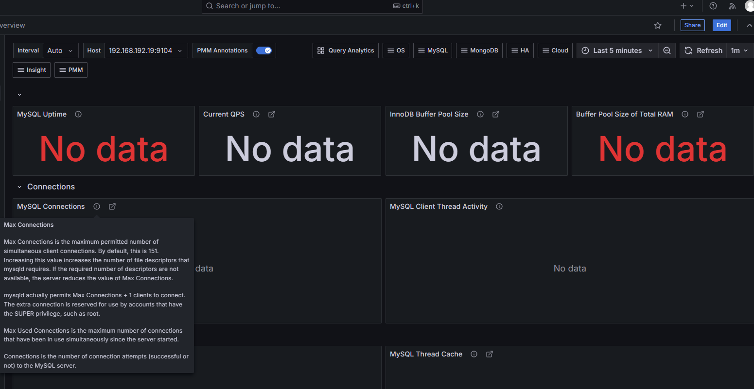
Task: Click info icon beside MySQL Thread Cache
Action: pos(474,354)
